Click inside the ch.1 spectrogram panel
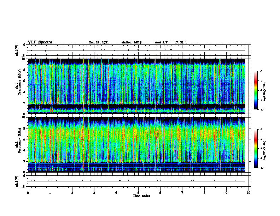 pos(136,86)
